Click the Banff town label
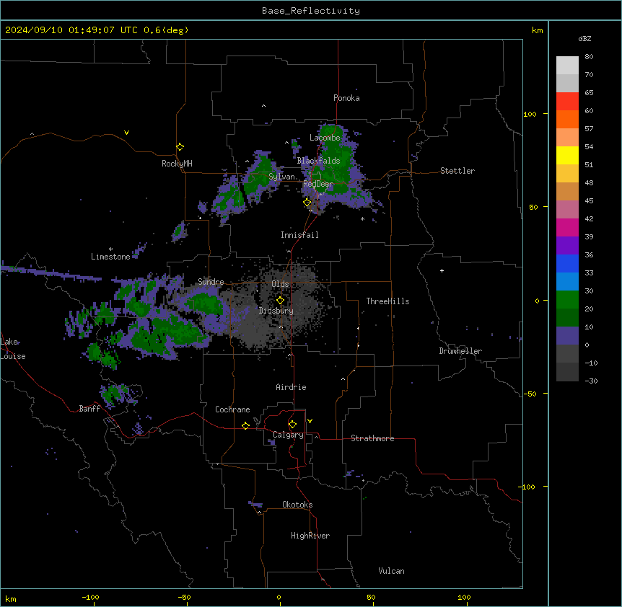Image resolution: width=622 pixels, height=607 pixels. pyautogui.click(x=89, y=409)
